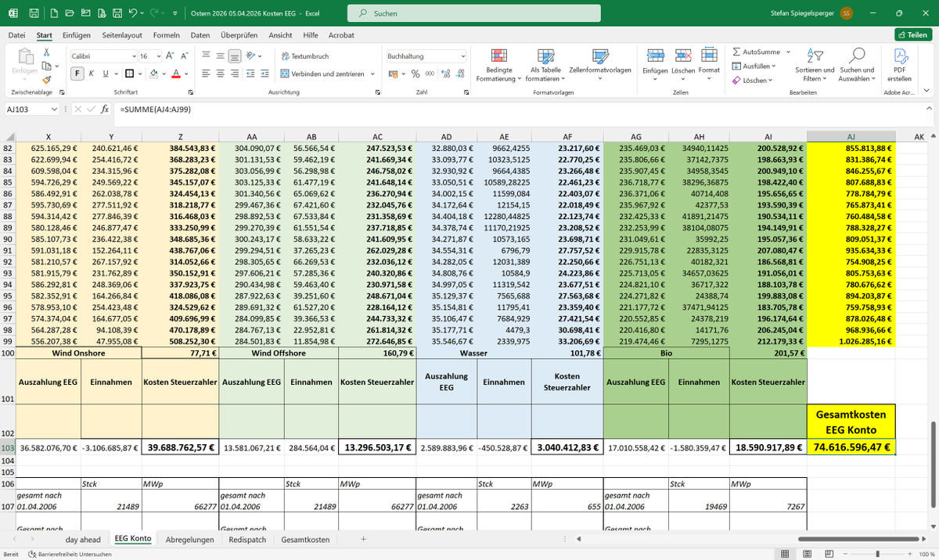Open the Redispatch sheet tab

coord(247,540)
